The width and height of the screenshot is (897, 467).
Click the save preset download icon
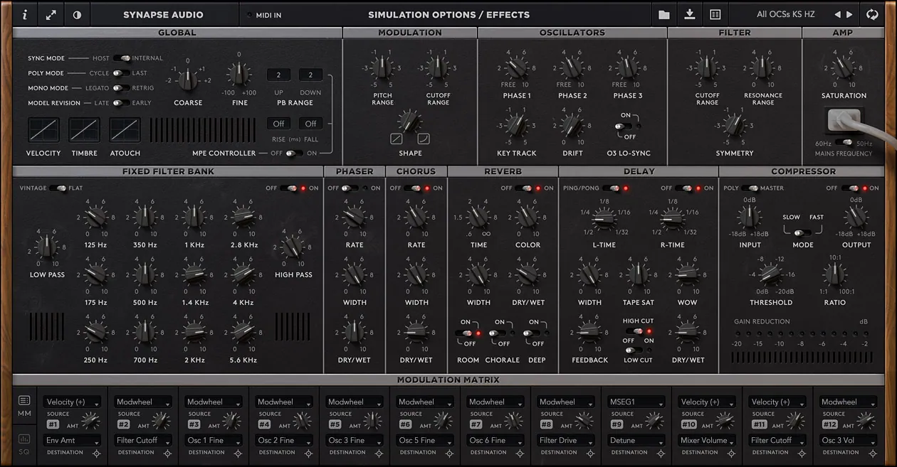tap(689, 14)
